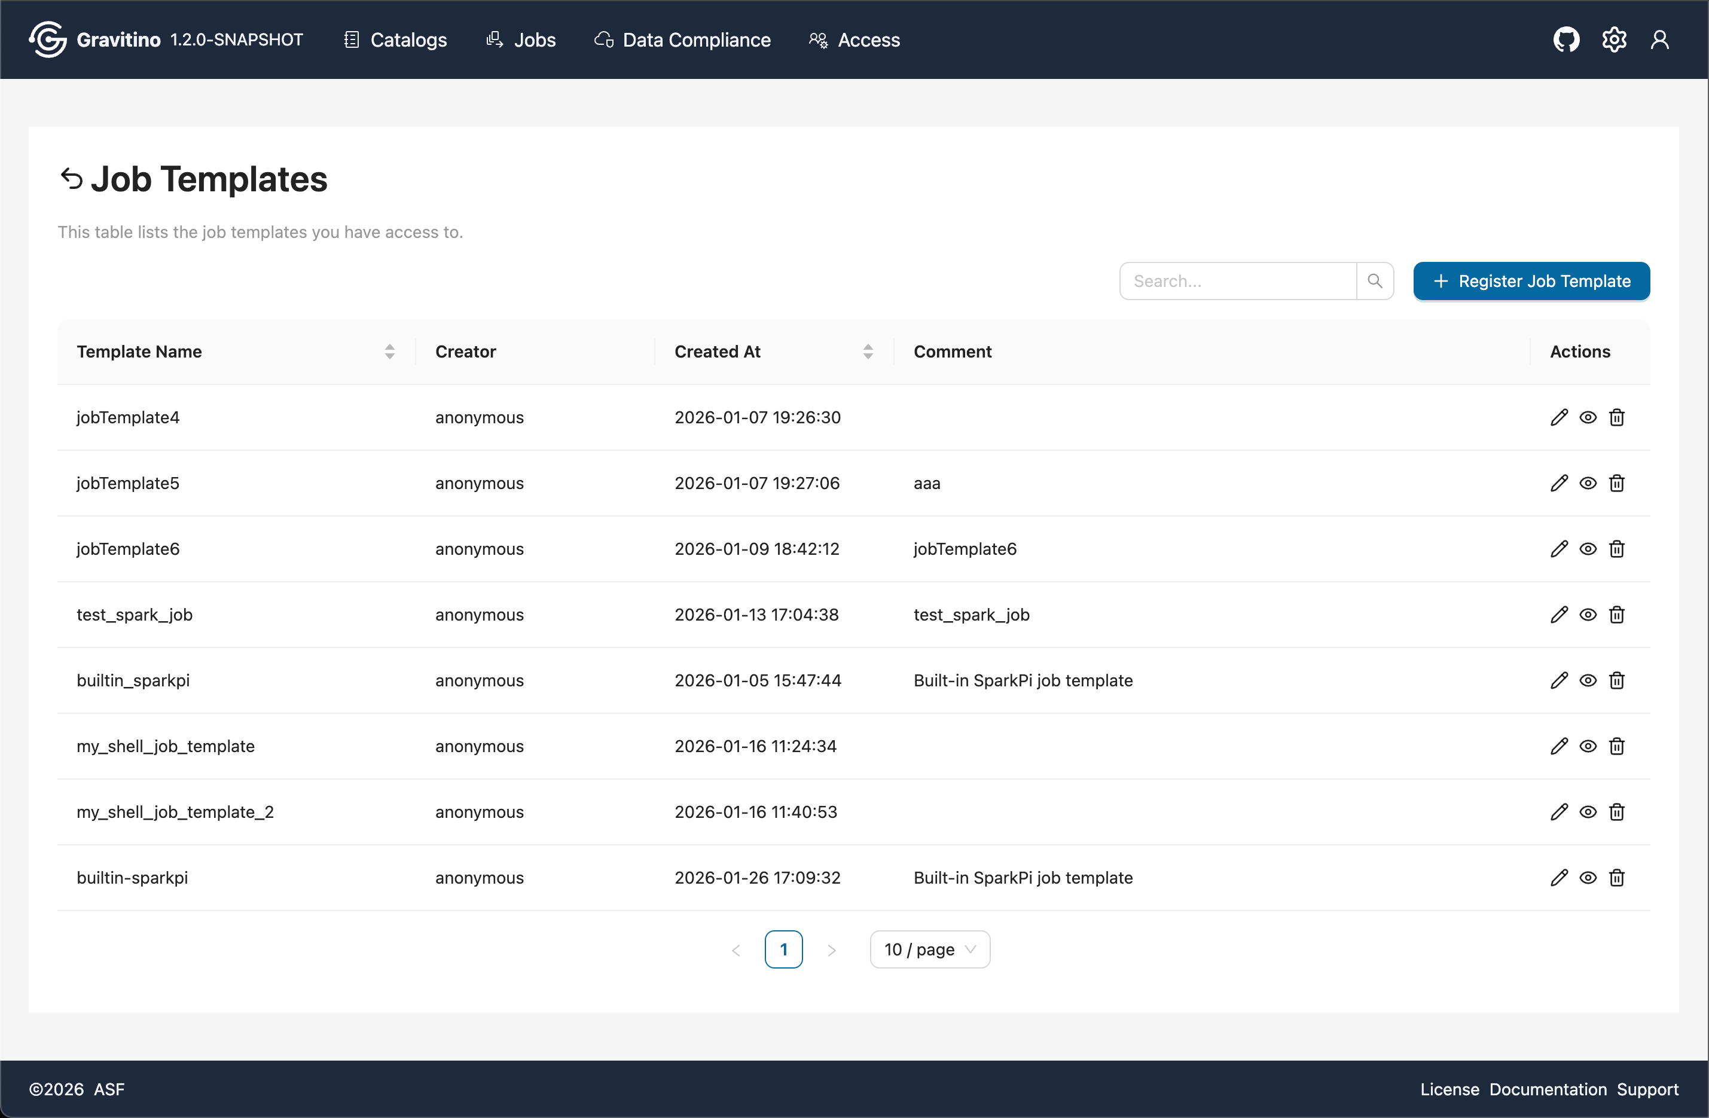Edit my_shell_job_template using the pencil icon

point(1559,746)
